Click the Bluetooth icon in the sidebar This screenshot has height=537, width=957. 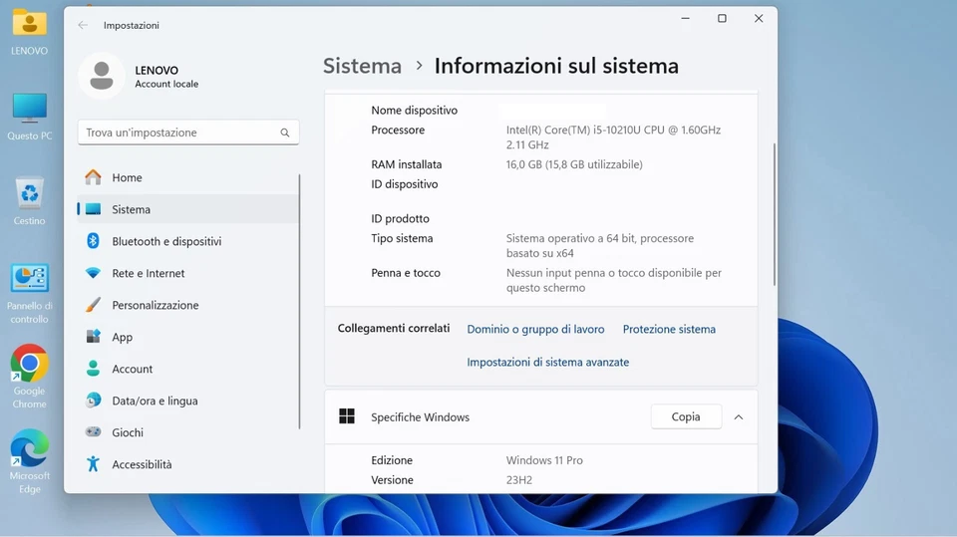(x=93, y=241)
